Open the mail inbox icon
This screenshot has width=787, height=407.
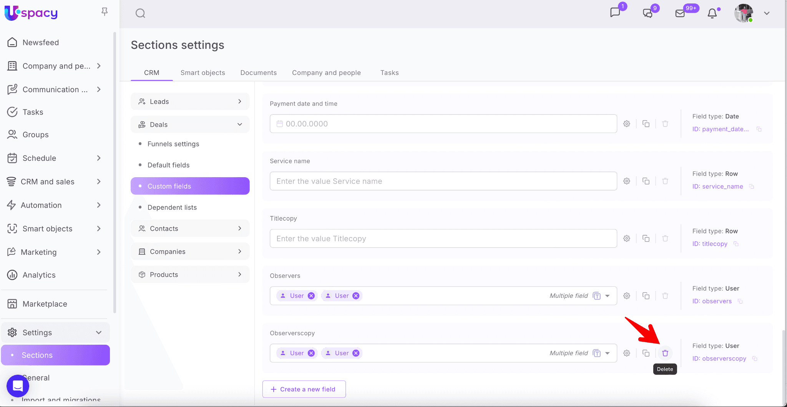(680, 13)
